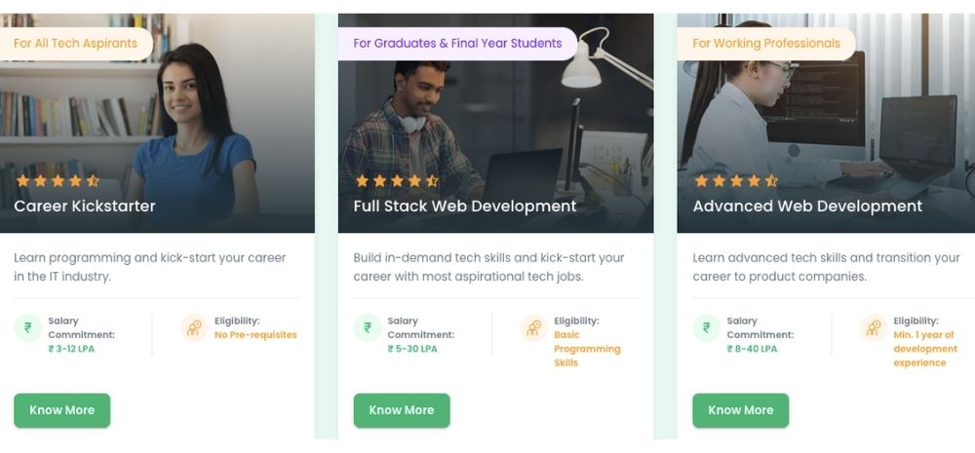Click star rating on Career Kickstarter
The image size is (975, 453).
click(58, 180)
